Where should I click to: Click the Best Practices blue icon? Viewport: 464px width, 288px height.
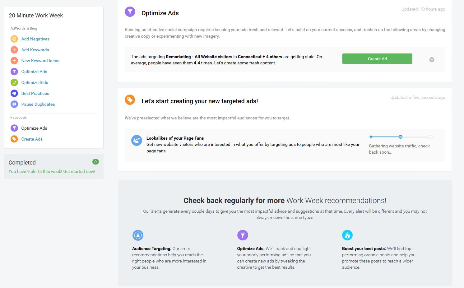[14, 93]
